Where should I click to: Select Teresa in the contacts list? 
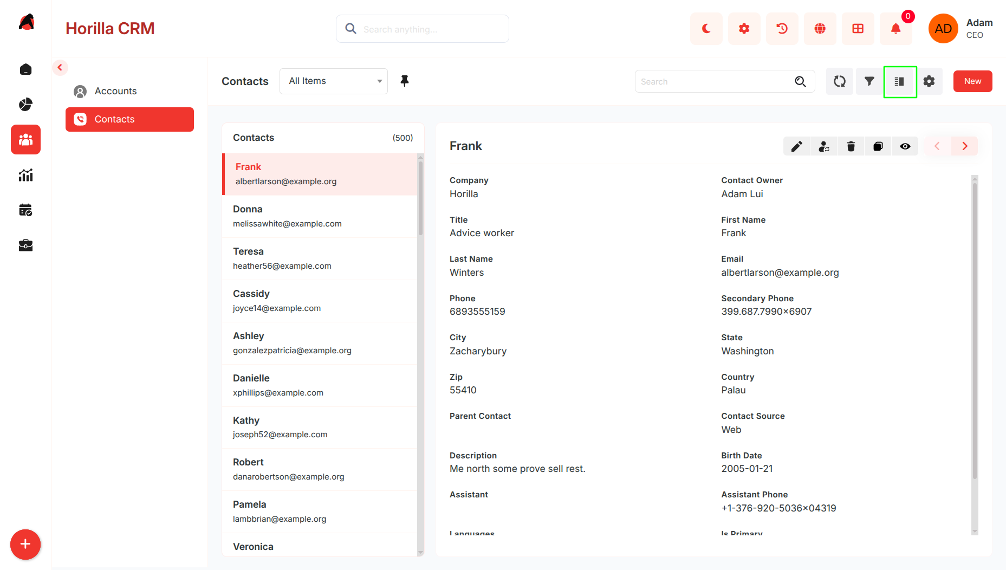pyautogui.click(x=320, y=258)
